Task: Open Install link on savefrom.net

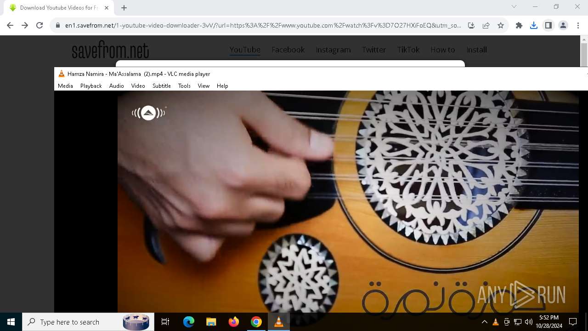Action: (x=476, y=50)
